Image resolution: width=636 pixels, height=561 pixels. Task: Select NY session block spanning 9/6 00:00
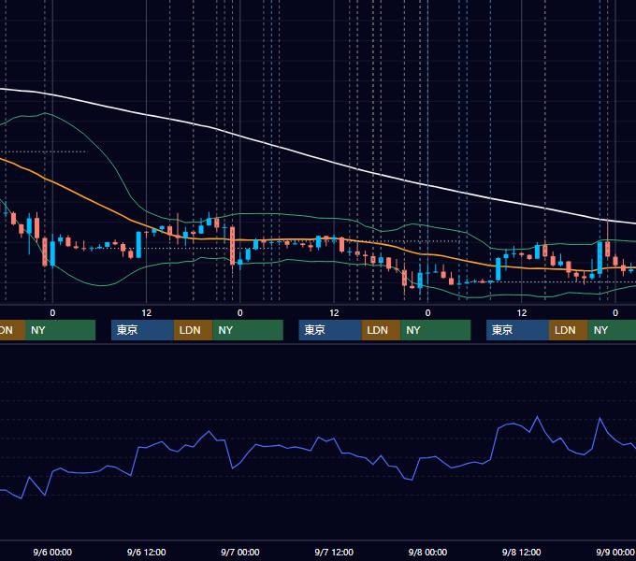(60, 330)
